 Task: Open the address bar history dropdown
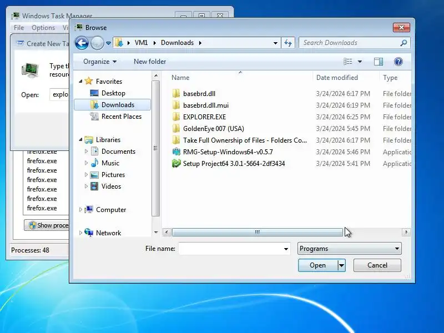point(275,43)
